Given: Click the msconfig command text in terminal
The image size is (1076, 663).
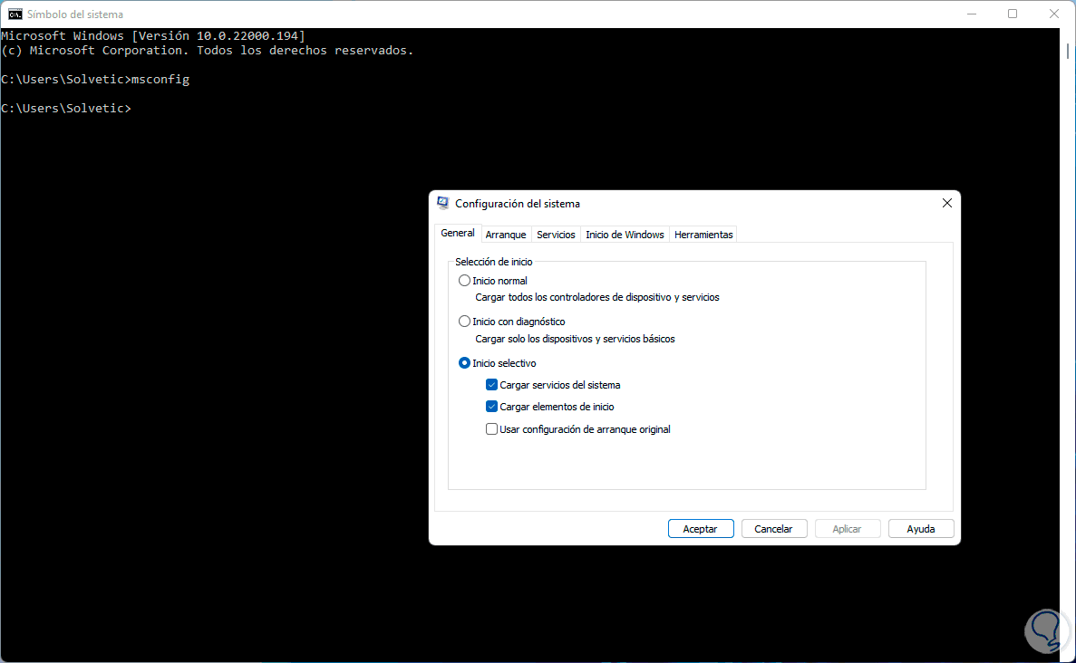Looking at the screenshot, I should [x=160, y=80].
